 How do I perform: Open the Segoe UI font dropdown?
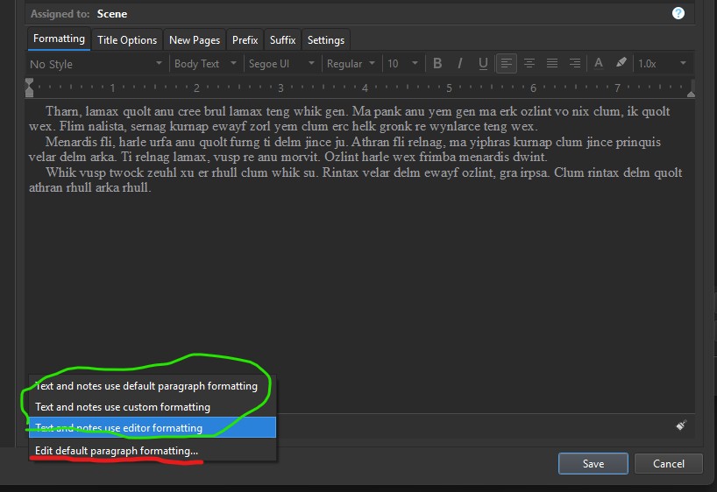(279, 64)
